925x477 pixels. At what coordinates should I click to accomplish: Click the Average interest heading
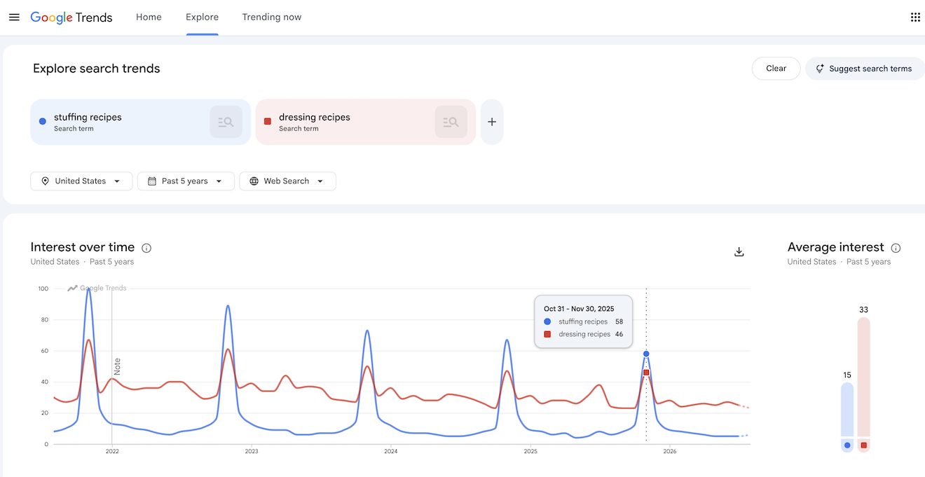(x=836, y=247)
